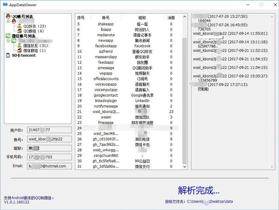Image resolution: width=279 pixels, height=210 pixels.
Task: Click the Email input field
Action: coord(49,166)
